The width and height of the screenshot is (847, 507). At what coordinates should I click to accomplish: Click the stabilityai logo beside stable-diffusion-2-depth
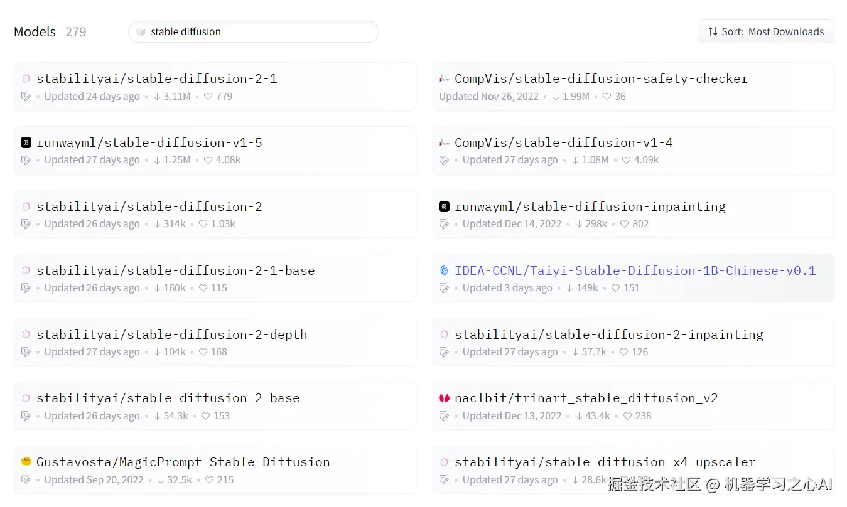click(26, 334)
